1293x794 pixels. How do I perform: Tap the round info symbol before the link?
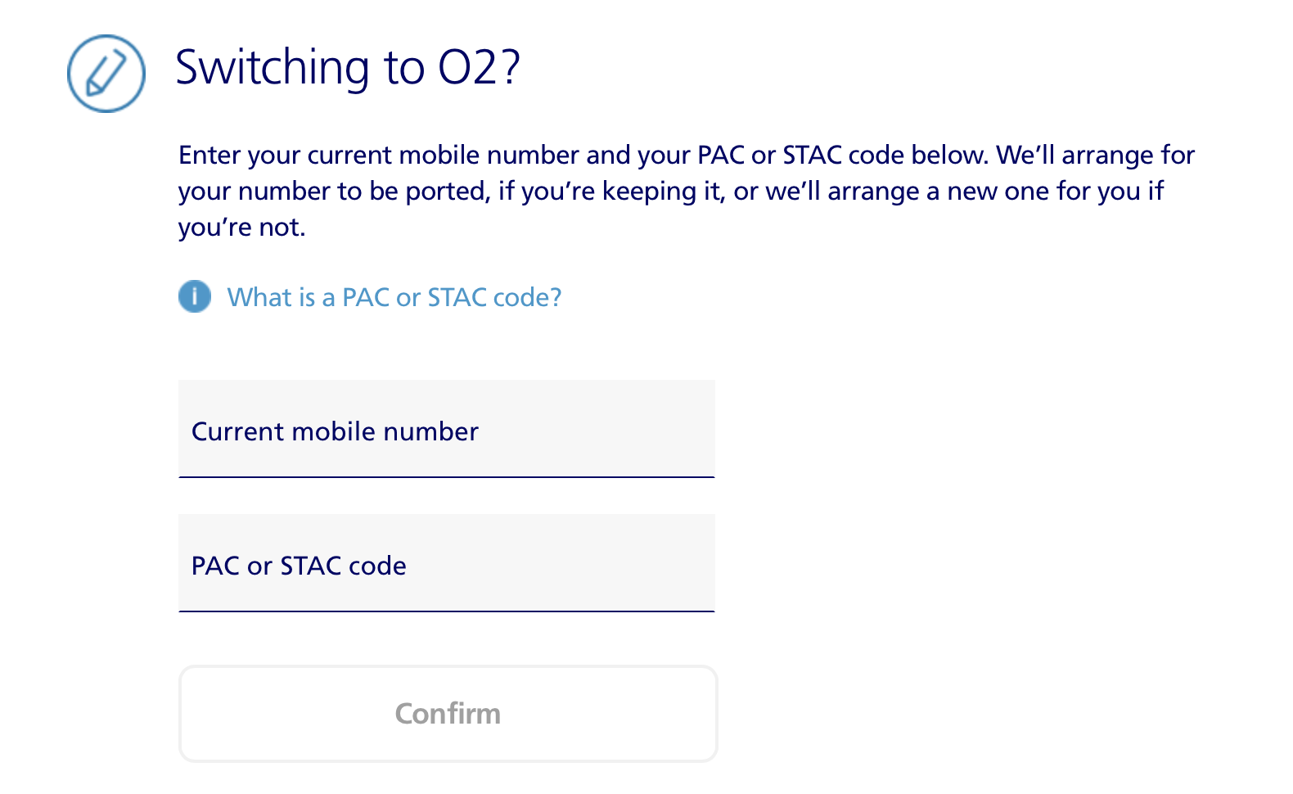click(x=195, y=296)
